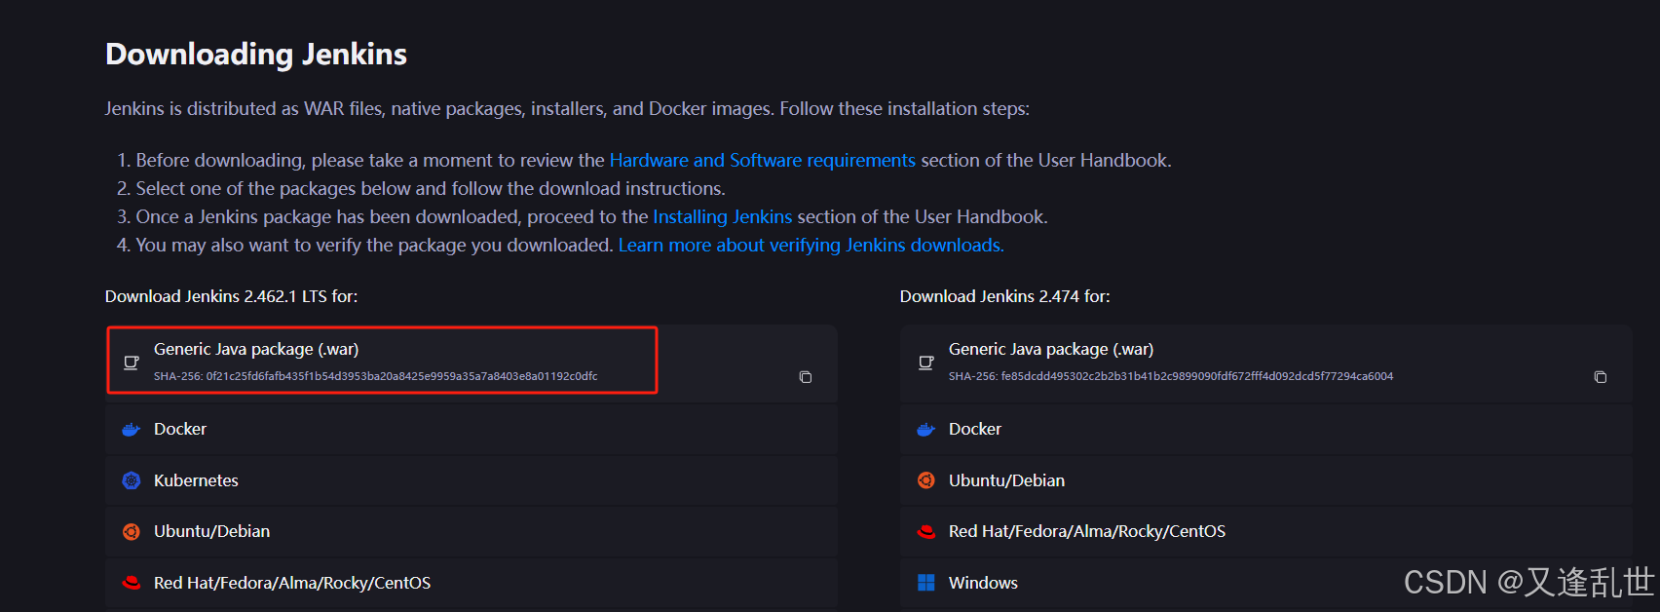Screen dimensions: 1660x612
Task: Click the Java cup icon for 2.474 war package
Action: point(926,363)
